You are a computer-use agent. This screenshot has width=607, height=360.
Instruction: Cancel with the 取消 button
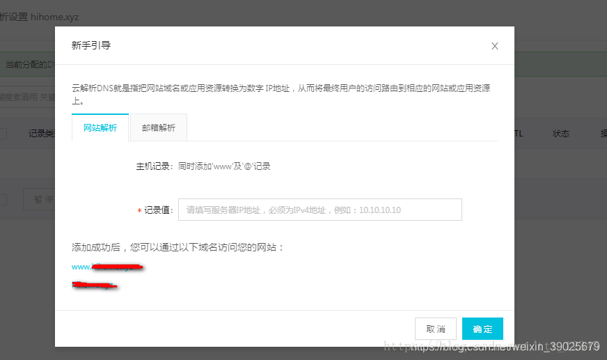(436, 329)
